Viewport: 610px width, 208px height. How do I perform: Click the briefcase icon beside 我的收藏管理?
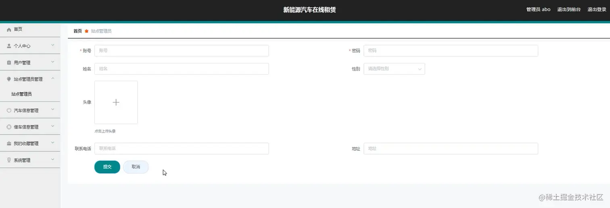9,143
